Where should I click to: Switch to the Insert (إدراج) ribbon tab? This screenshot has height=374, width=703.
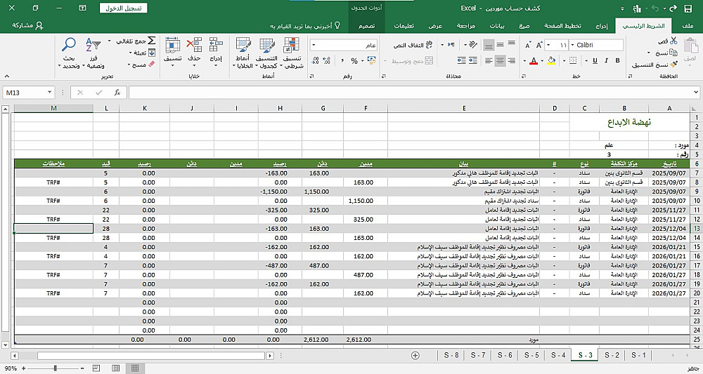click(601, 26)
